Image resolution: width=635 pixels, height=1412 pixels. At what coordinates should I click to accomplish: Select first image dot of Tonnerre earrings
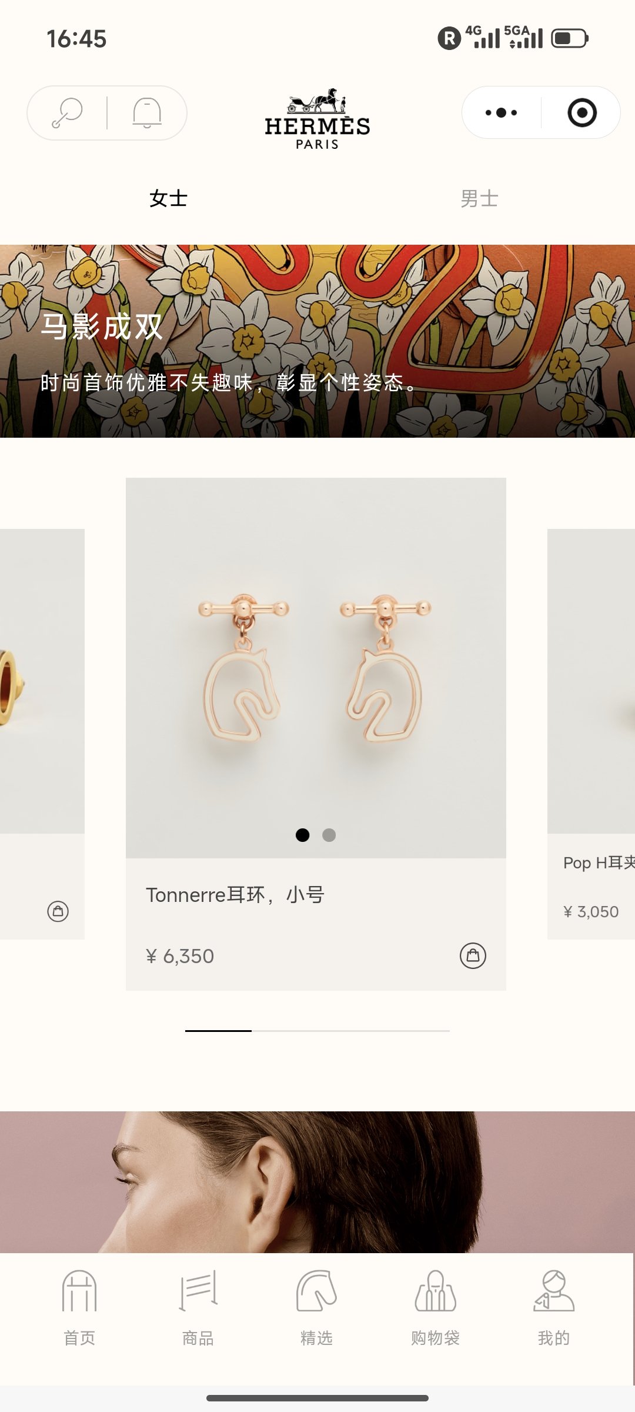(302, 835)
